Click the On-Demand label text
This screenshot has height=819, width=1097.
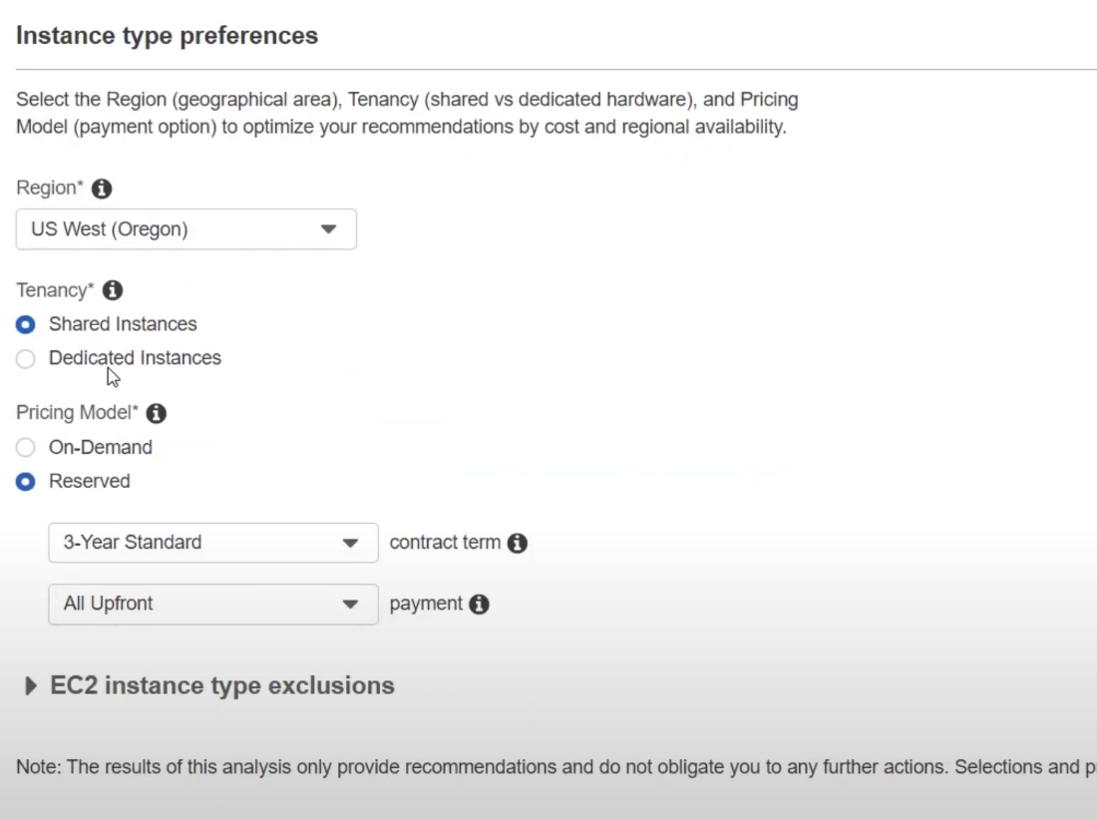[100, 447]
